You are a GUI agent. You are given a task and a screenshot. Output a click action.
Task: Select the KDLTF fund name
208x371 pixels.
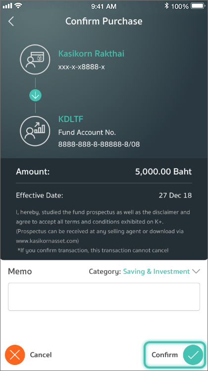pyautogui.click(x=71, y=119)
